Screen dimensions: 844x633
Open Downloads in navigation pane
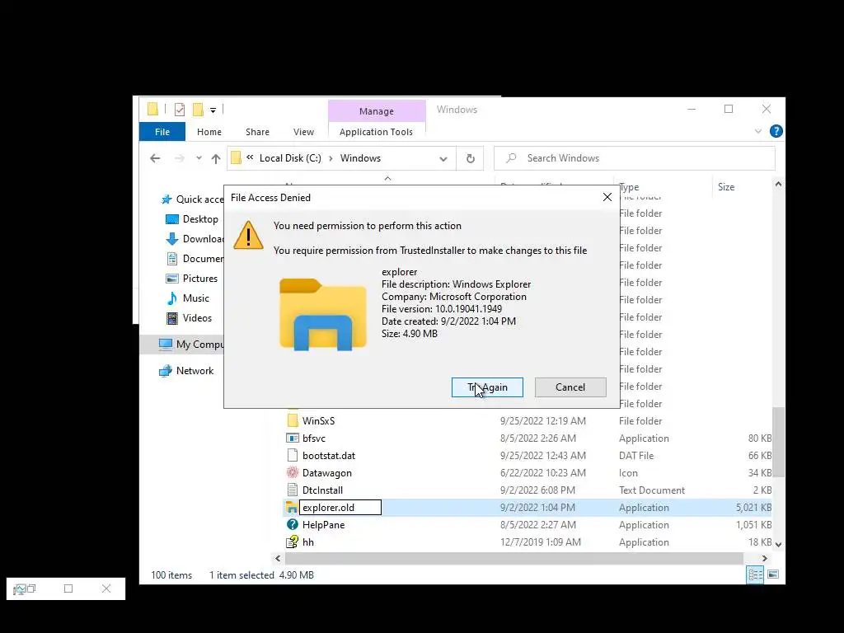[195, 239]
